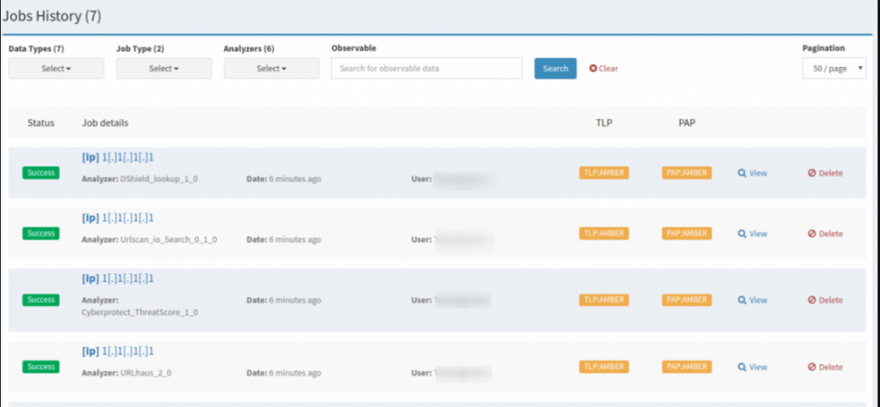The width and height of the screenshot is (880, 407).
Task: View the DShield_lookup_1_0 job report
Action: click(x=752, y=173)
